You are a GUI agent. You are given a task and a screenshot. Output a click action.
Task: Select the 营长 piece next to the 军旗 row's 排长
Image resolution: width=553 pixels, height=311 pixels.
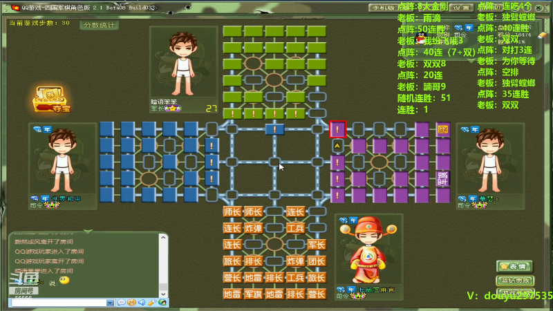coord(317,294)
